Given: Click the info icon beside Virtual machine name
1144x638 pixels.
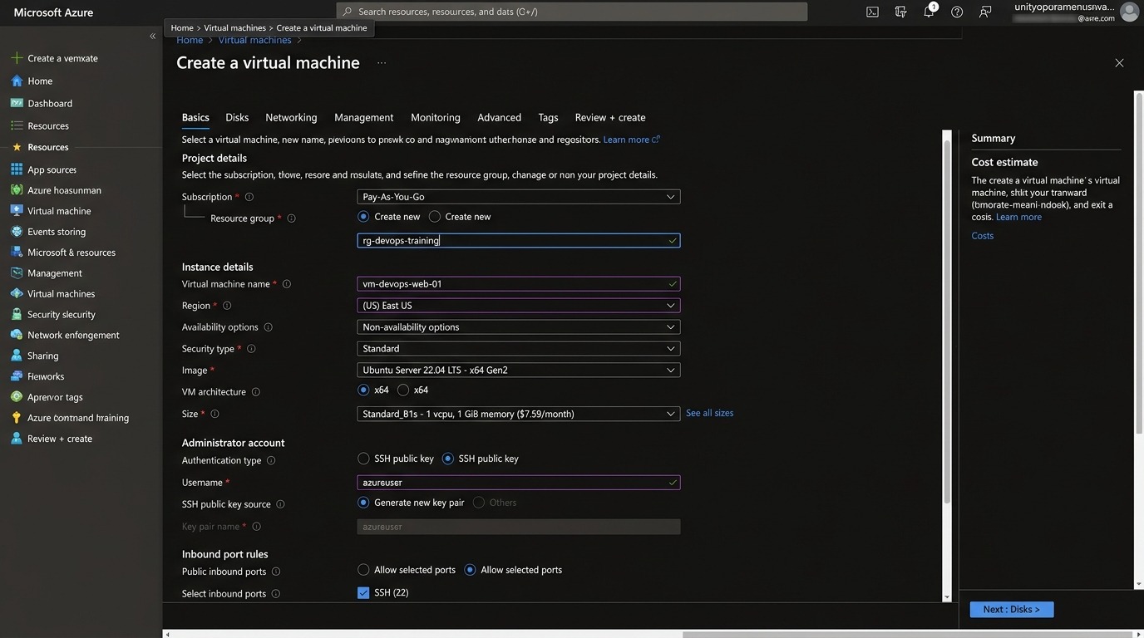Looking at the screenshot, I should click(x=287, y=284).
